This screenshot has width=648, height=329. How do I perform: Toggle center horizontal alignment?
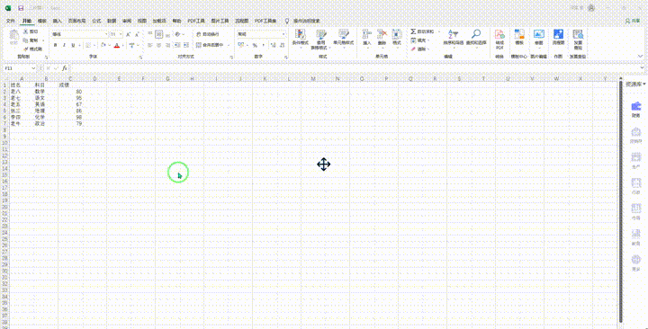[x=158, y=45]
